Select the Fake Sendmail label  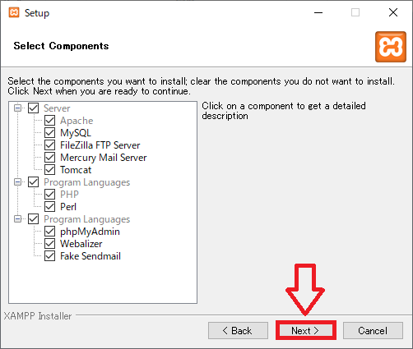click(x=90, y=256)
